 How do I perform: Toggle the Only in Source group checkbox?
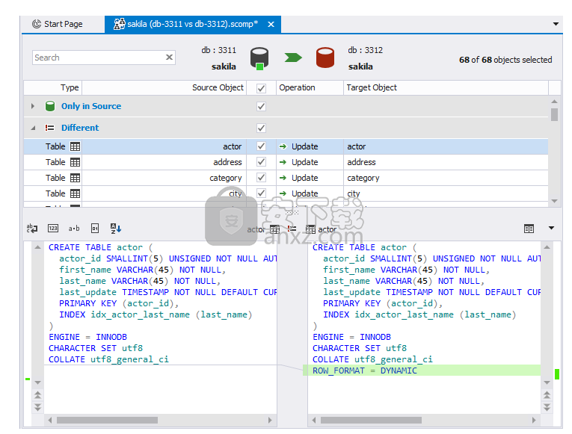261,106
